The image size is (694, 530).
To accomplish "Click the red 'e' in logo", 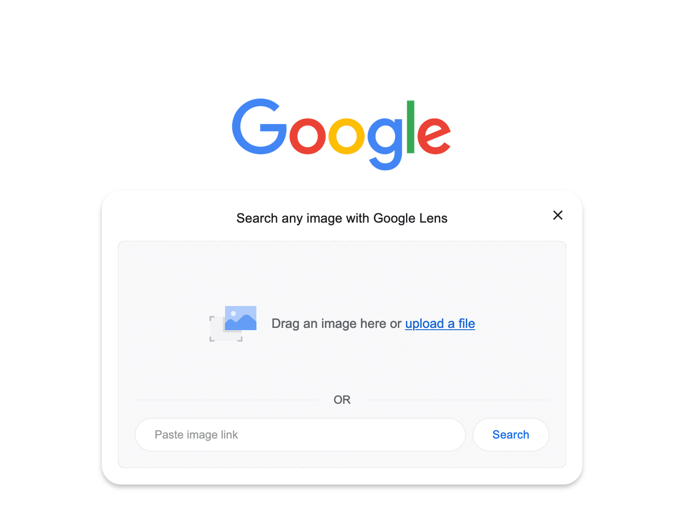I will (x=434, y=136).
